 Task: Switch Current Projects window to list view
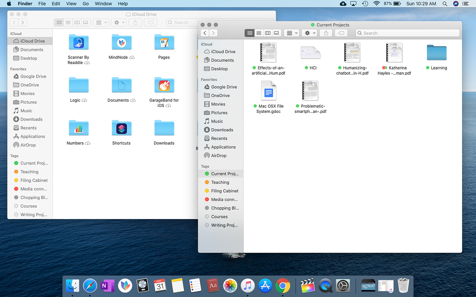point(259,33)
